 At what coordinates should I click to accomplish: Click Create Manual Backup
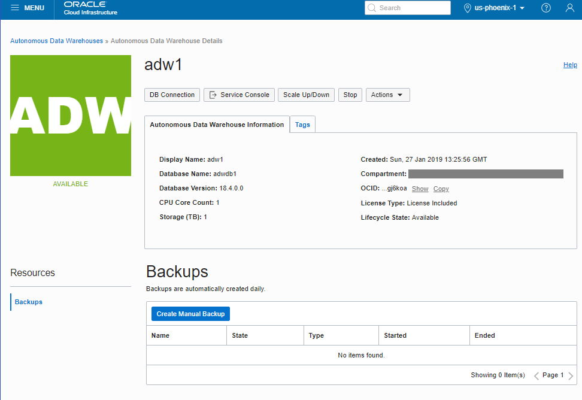click(x=190, y=314)
